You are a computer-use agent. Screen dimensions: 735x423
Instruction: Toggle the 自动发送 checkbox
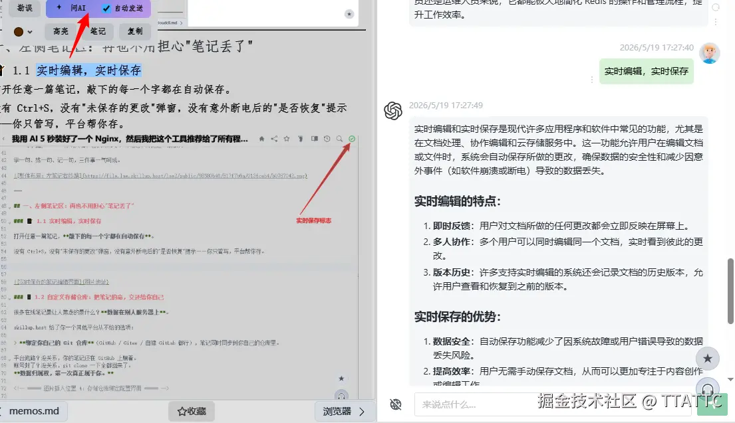pos(106,9)
